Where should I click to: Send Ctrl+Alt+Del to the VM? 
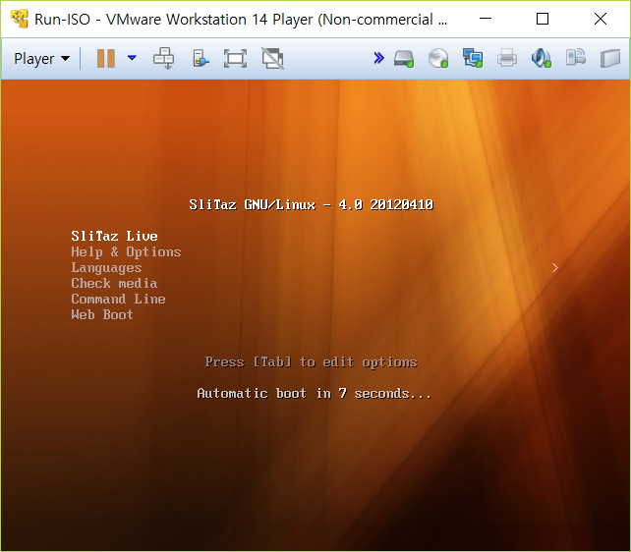(x=164, y=59)
